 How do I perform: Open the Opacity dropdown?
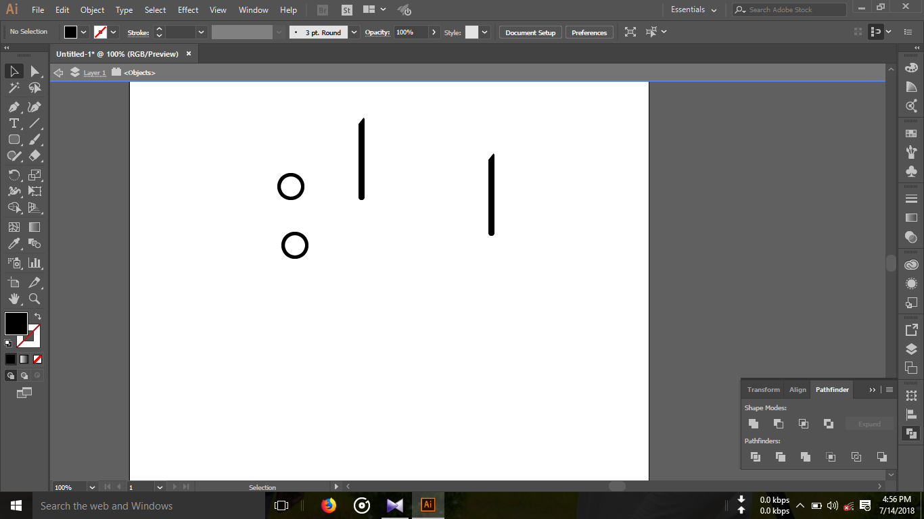click(x=435, y=32)
